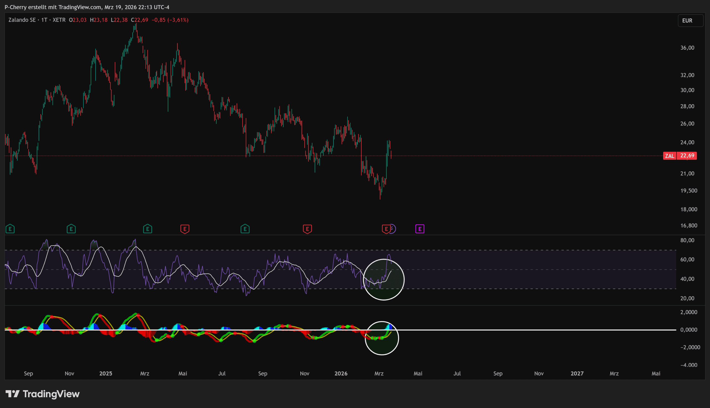Image resolution: width=710 pixels, height=408 pixels.
Task: Click the green earnings marker near Mrz 2025
Action: (148, 229)
